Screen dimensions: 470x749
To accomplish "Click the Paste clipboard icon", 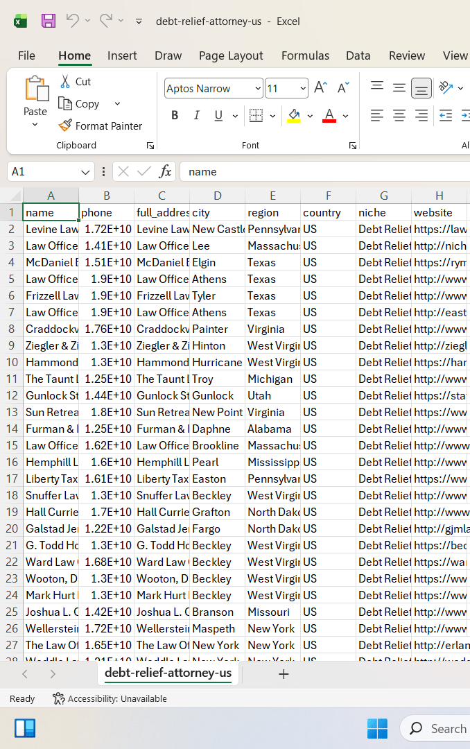I will click(36, 89).
